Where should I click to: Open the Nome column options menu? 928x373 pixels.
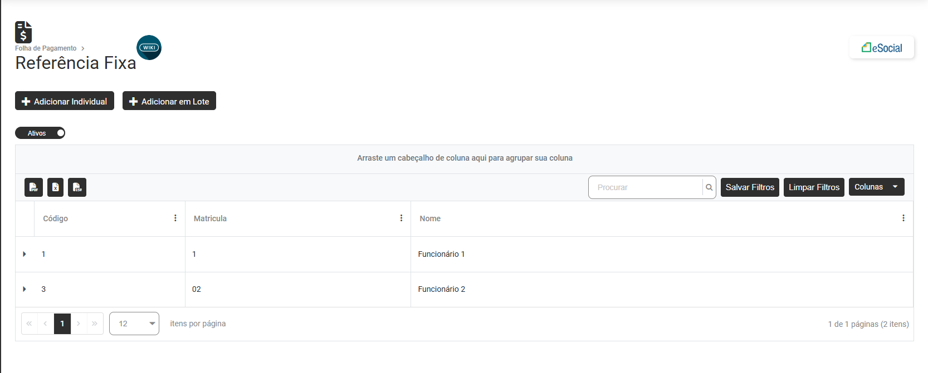click(x=903, y=218)
